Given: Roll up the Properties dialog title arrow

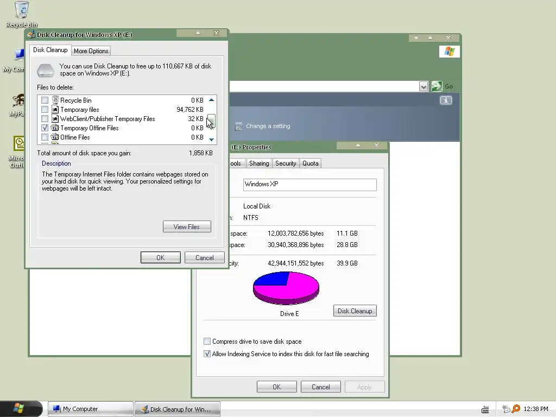Looking at the screenshot, I should coord(358,146).
